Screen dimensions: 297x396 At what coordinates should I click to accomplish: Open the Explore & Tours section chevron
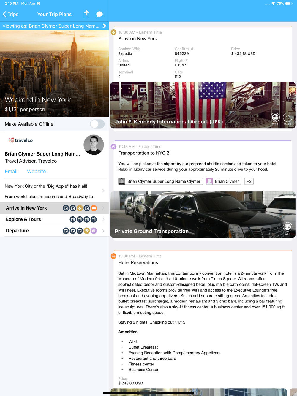pos(103,219)
